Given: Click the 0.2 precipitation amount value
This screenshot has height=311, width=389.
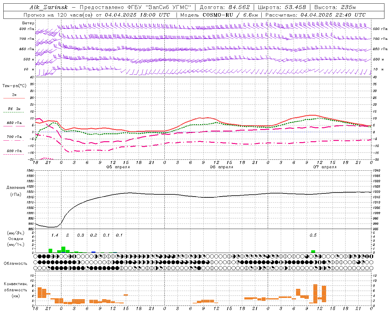Looking at the screenshot, I should pyautogui.click(x=94, y=235).
